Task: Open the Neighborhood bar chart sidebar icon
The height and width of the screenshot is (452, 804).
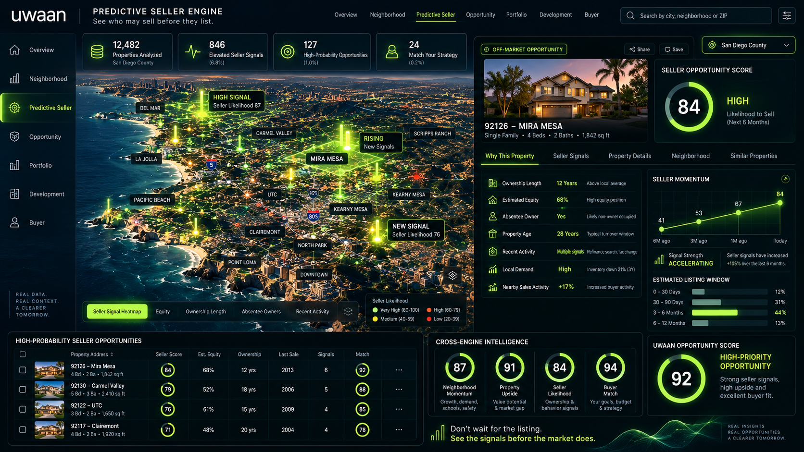Action: coord(15,79)
